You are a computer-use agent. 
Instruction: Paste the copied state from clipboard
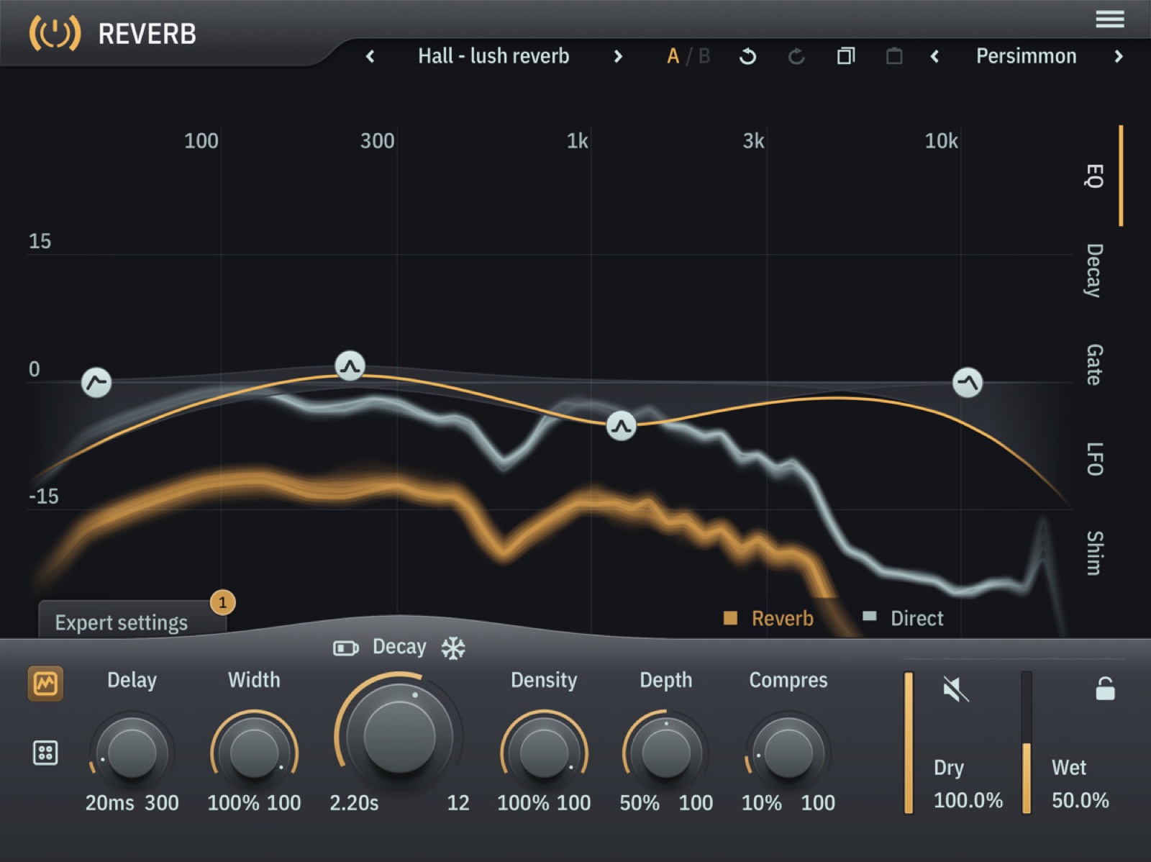click(894, 56)
